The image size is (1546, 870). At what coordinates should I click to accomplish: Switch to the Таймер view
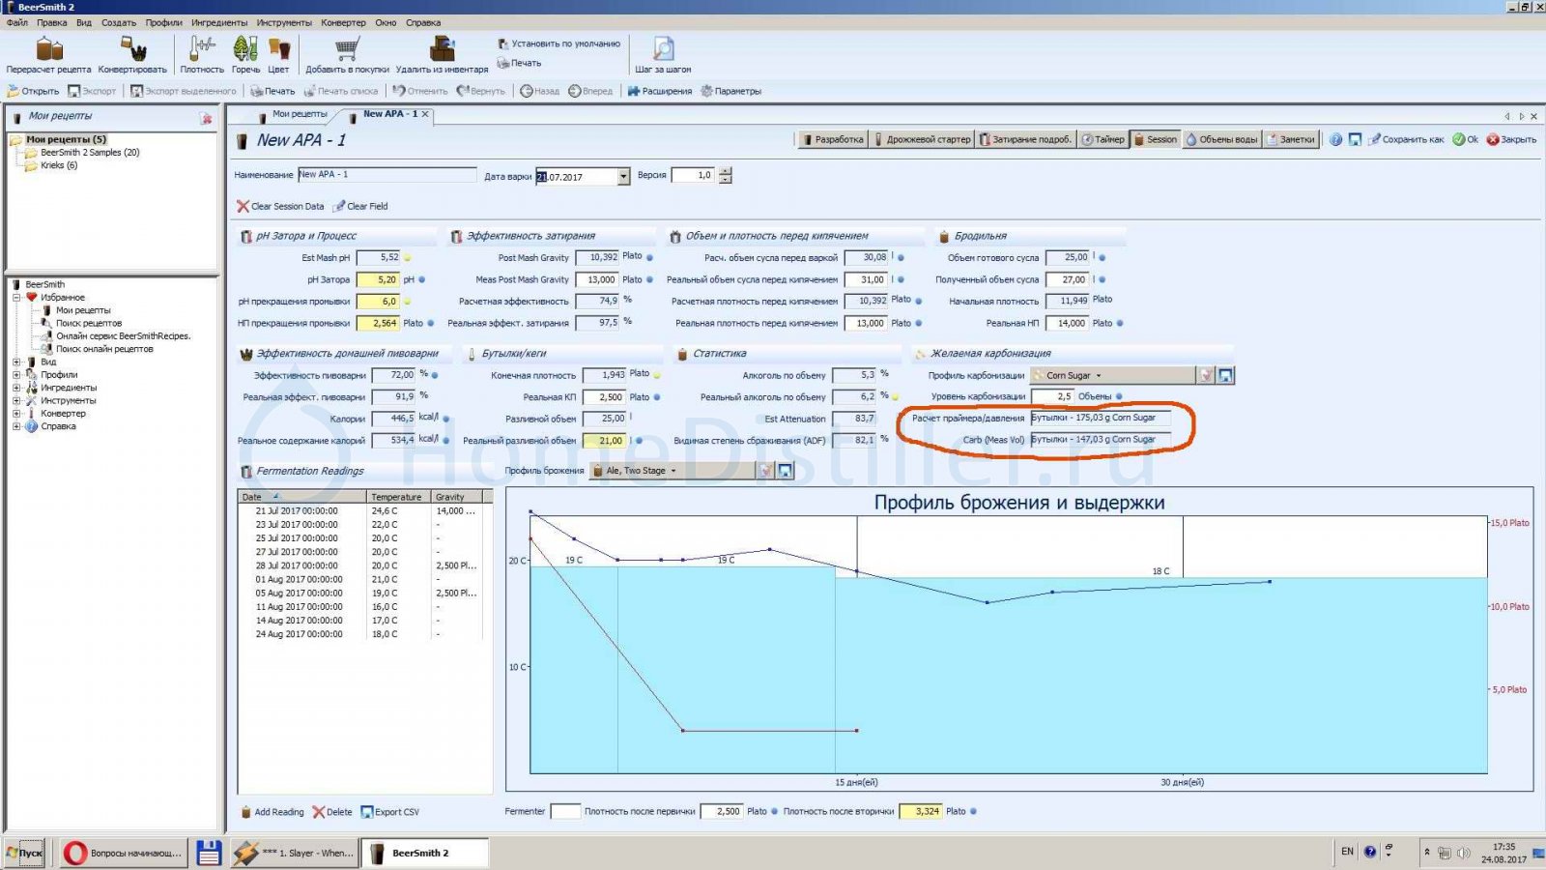[x=1102, y=139]
